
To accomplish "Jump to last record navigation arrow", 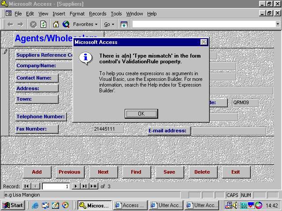I will pos(85,186).
